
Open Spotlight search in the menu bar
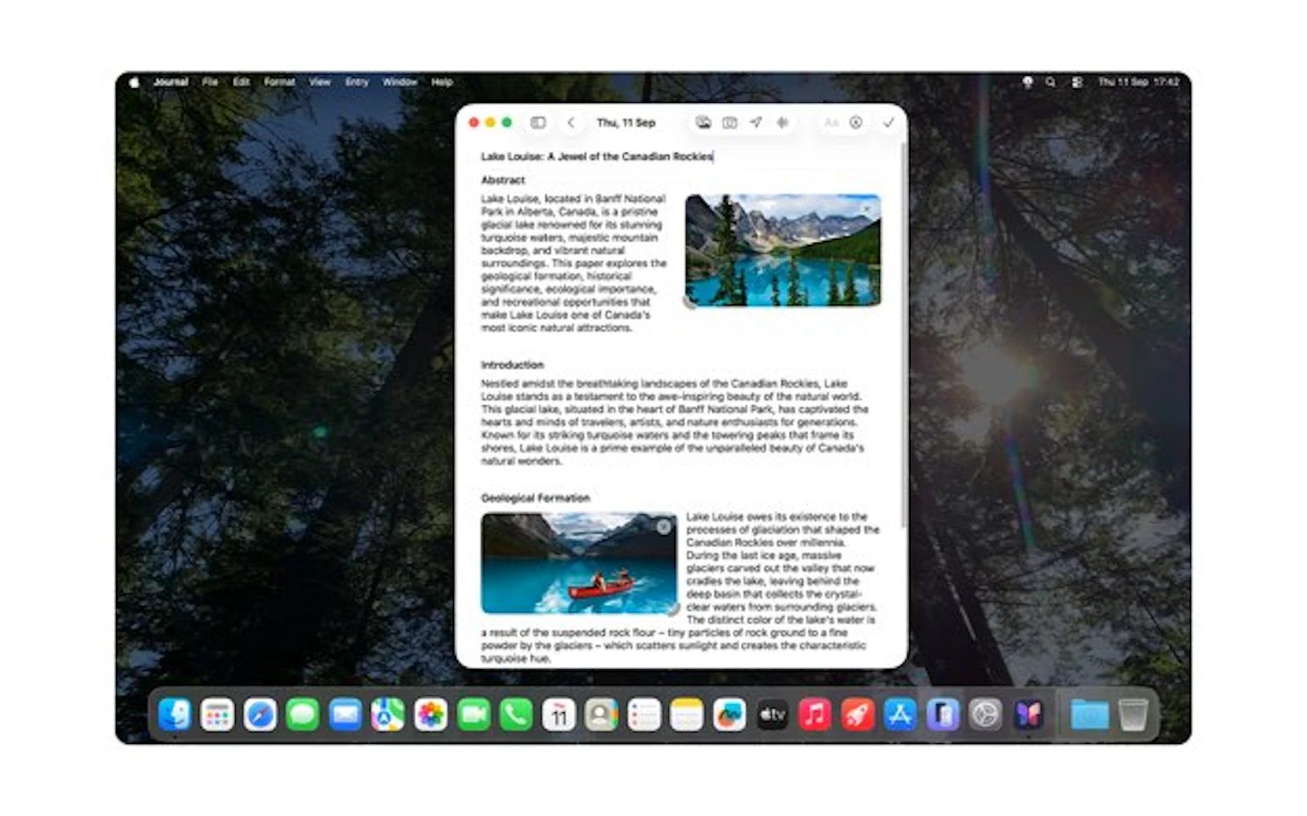[1051, 82]
